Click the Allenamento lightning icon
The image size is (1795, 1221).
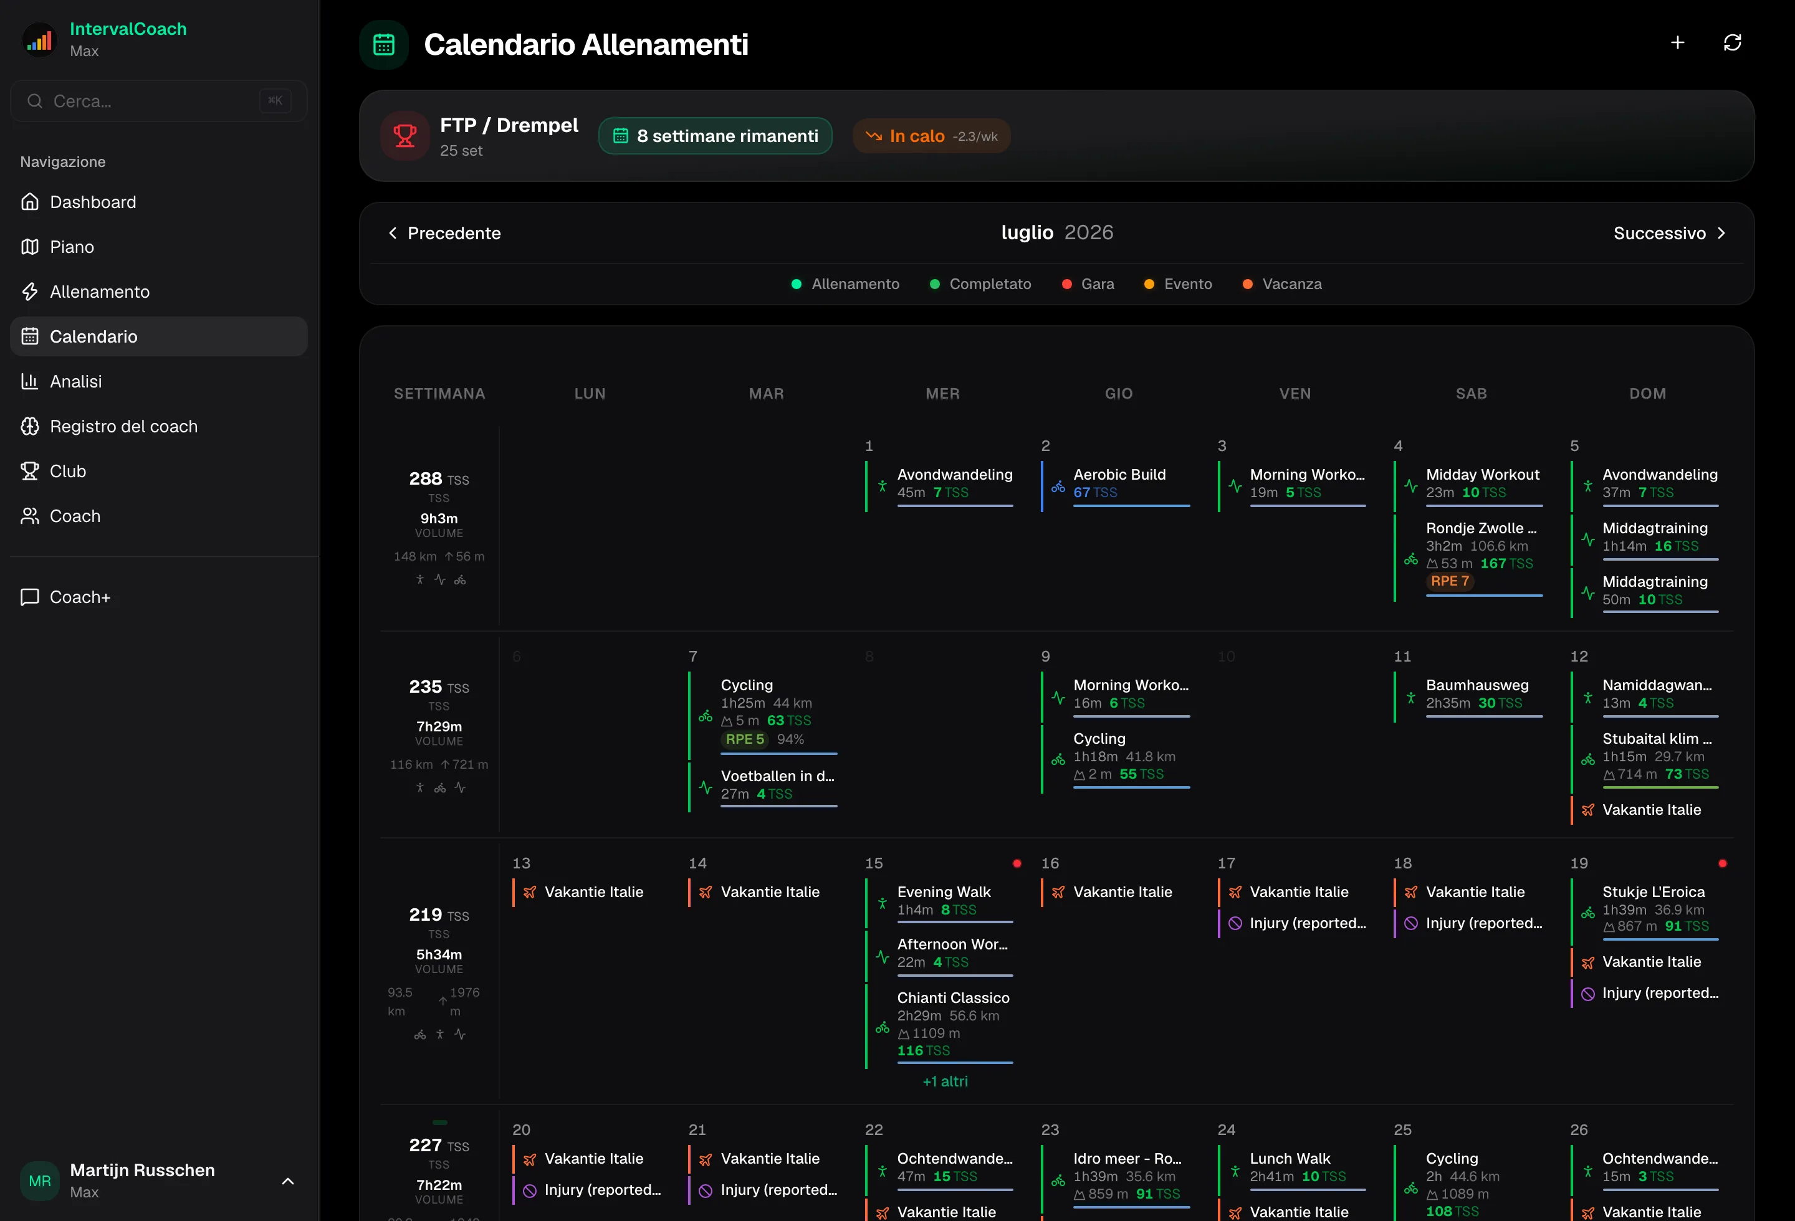(x=30, y=292)
